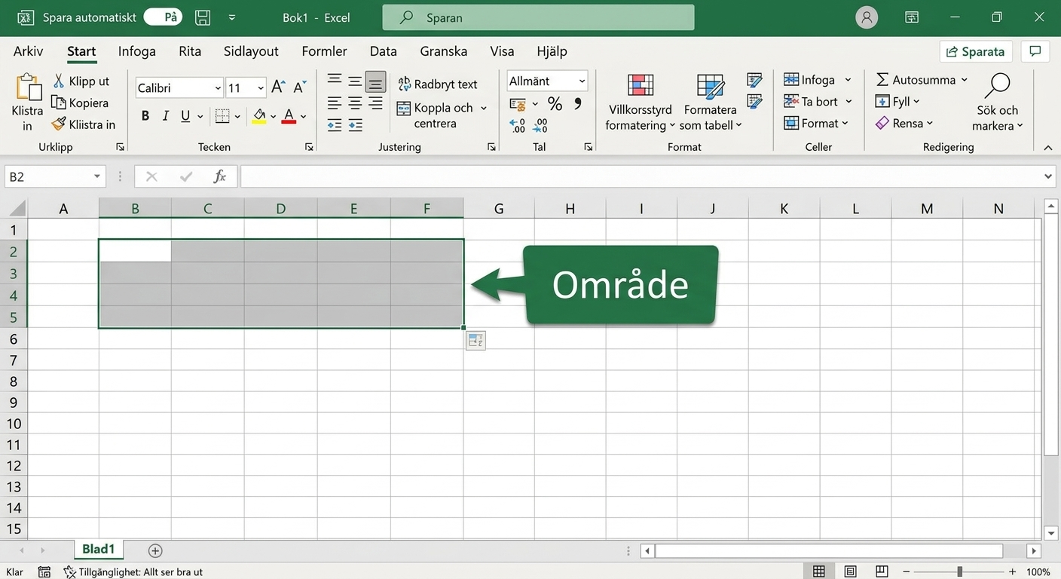
Task: Apply thousands separator comma icon
Action: pos(578,104)
